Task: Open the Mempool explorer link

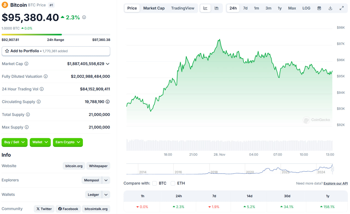Action: (x=92, y=180)
